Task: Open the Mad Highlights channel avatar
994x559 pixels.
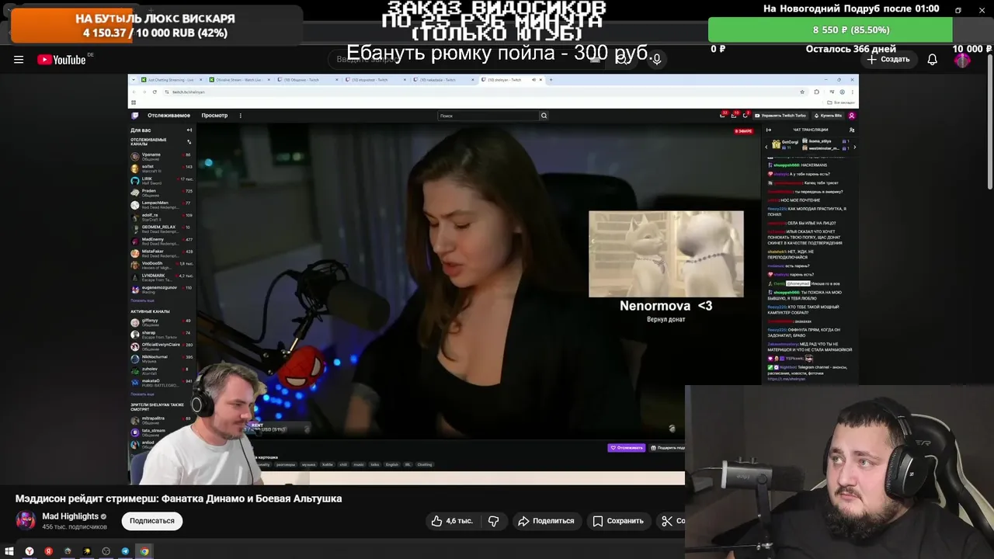Action: (26, 521)
